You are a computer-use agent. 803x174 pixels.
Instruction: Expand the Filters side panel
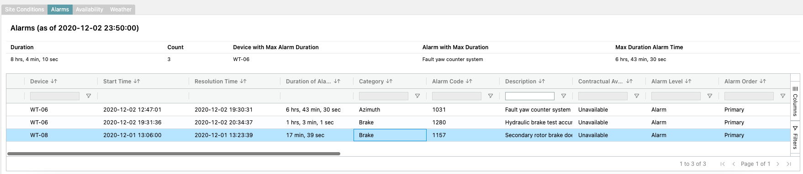coord(795,137)
